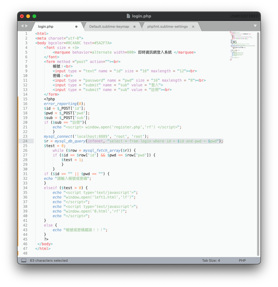Go to next tab with right arrow
The image size is (278, 287).
coord(27,26)
